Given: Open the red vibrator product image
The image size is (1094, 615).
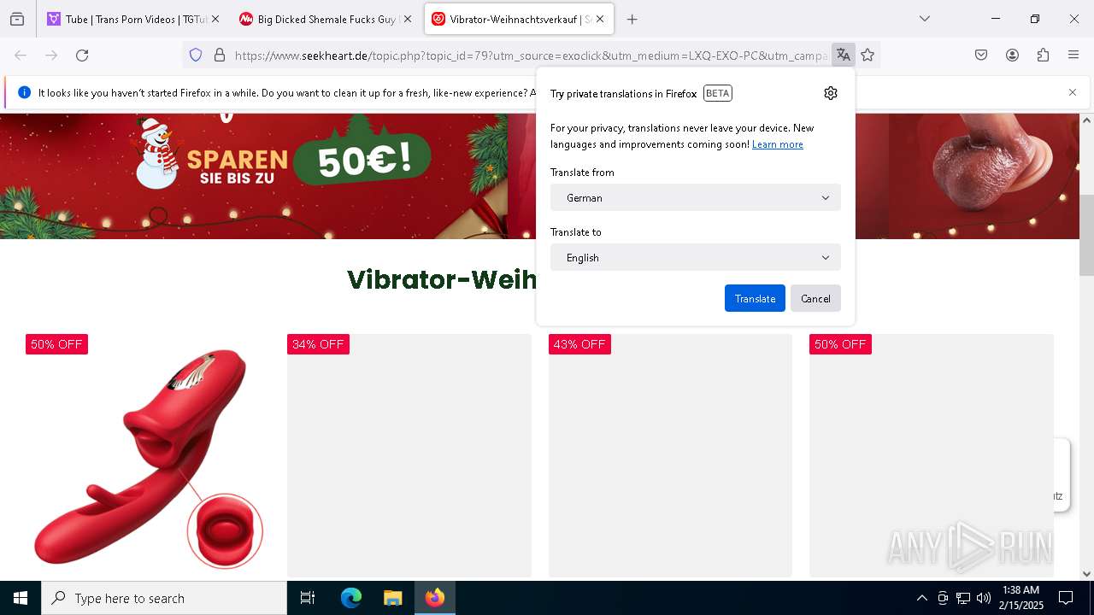Looking at the screenshot, I should pos(149,455).
